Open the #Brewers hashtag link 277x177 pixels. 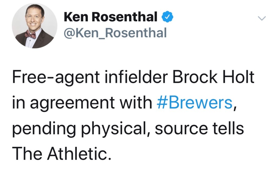[194, 103]
